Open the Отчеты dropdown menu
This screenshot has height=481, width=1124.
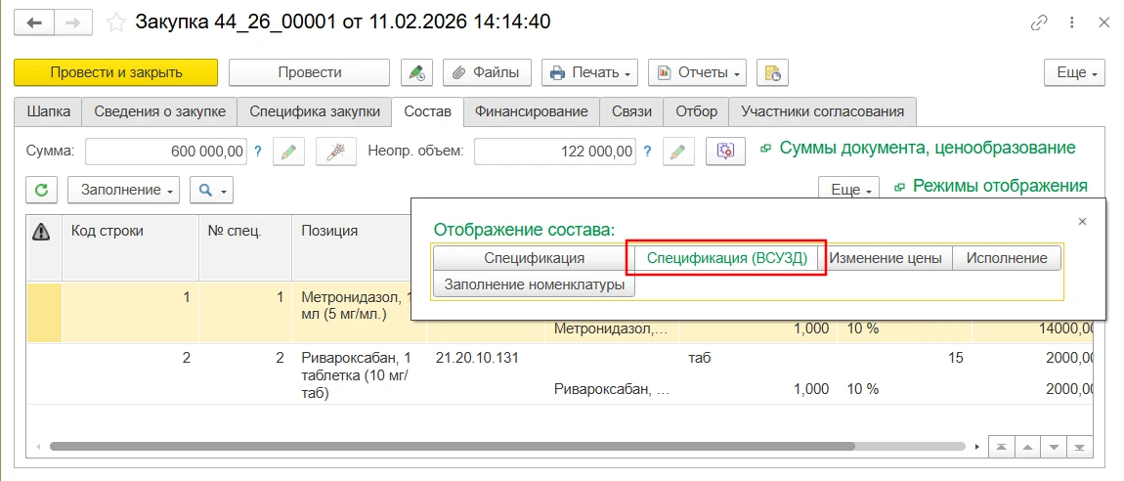click(x=697, y=72)
